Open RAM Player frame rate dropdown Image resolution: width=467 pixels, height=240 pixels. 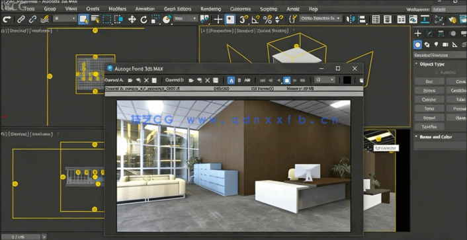[325, 80]
